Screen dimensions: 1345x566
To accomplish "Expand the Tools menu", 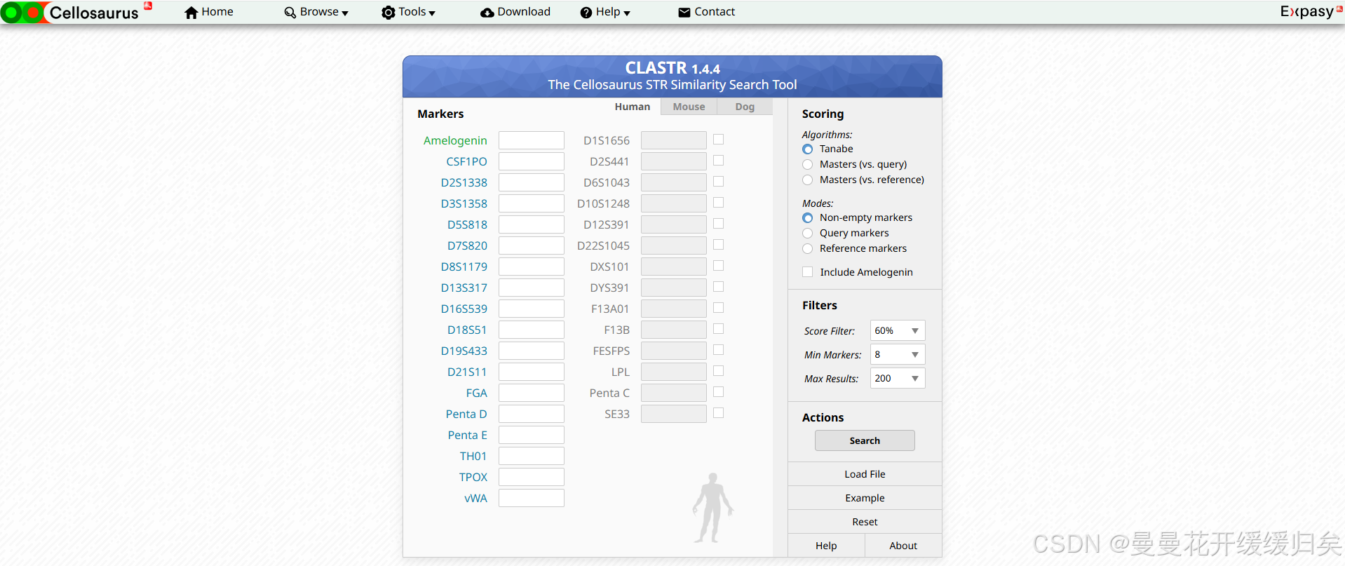I will [x=408, y=12].
